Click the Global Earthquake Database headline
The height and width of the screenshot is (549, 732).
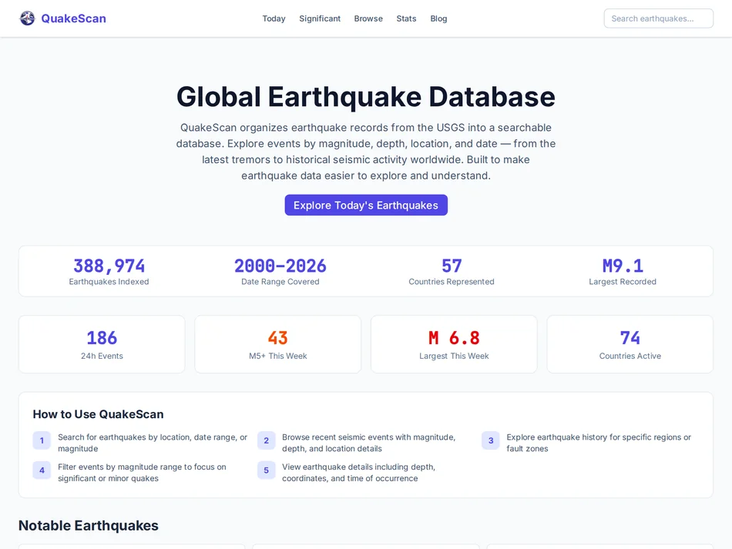tap(366, 97)
